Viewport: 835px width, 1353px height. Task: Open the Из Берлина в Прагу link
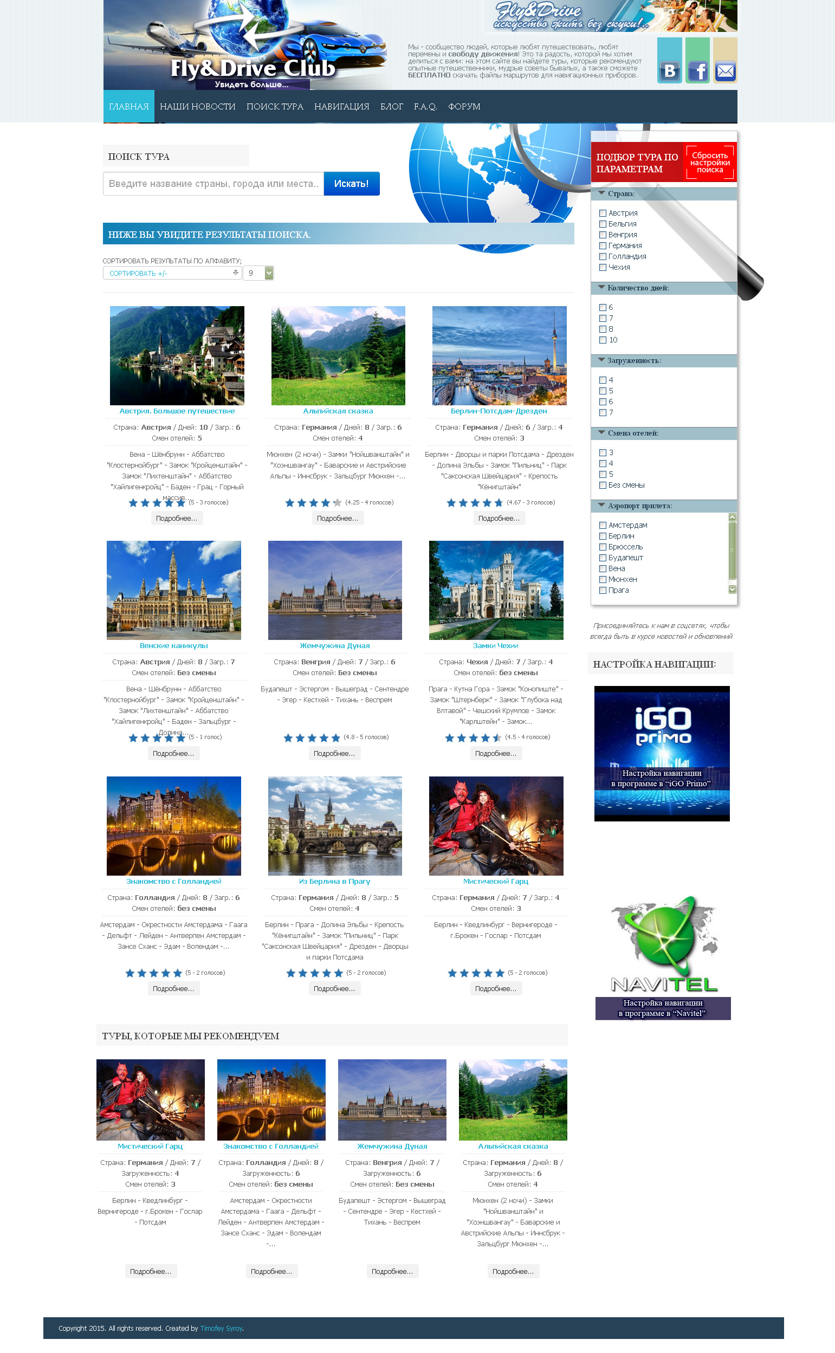[x=335, y=882]
